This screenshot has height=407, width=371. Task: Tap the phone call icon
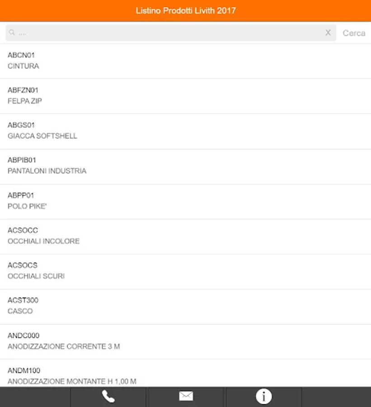108,397
